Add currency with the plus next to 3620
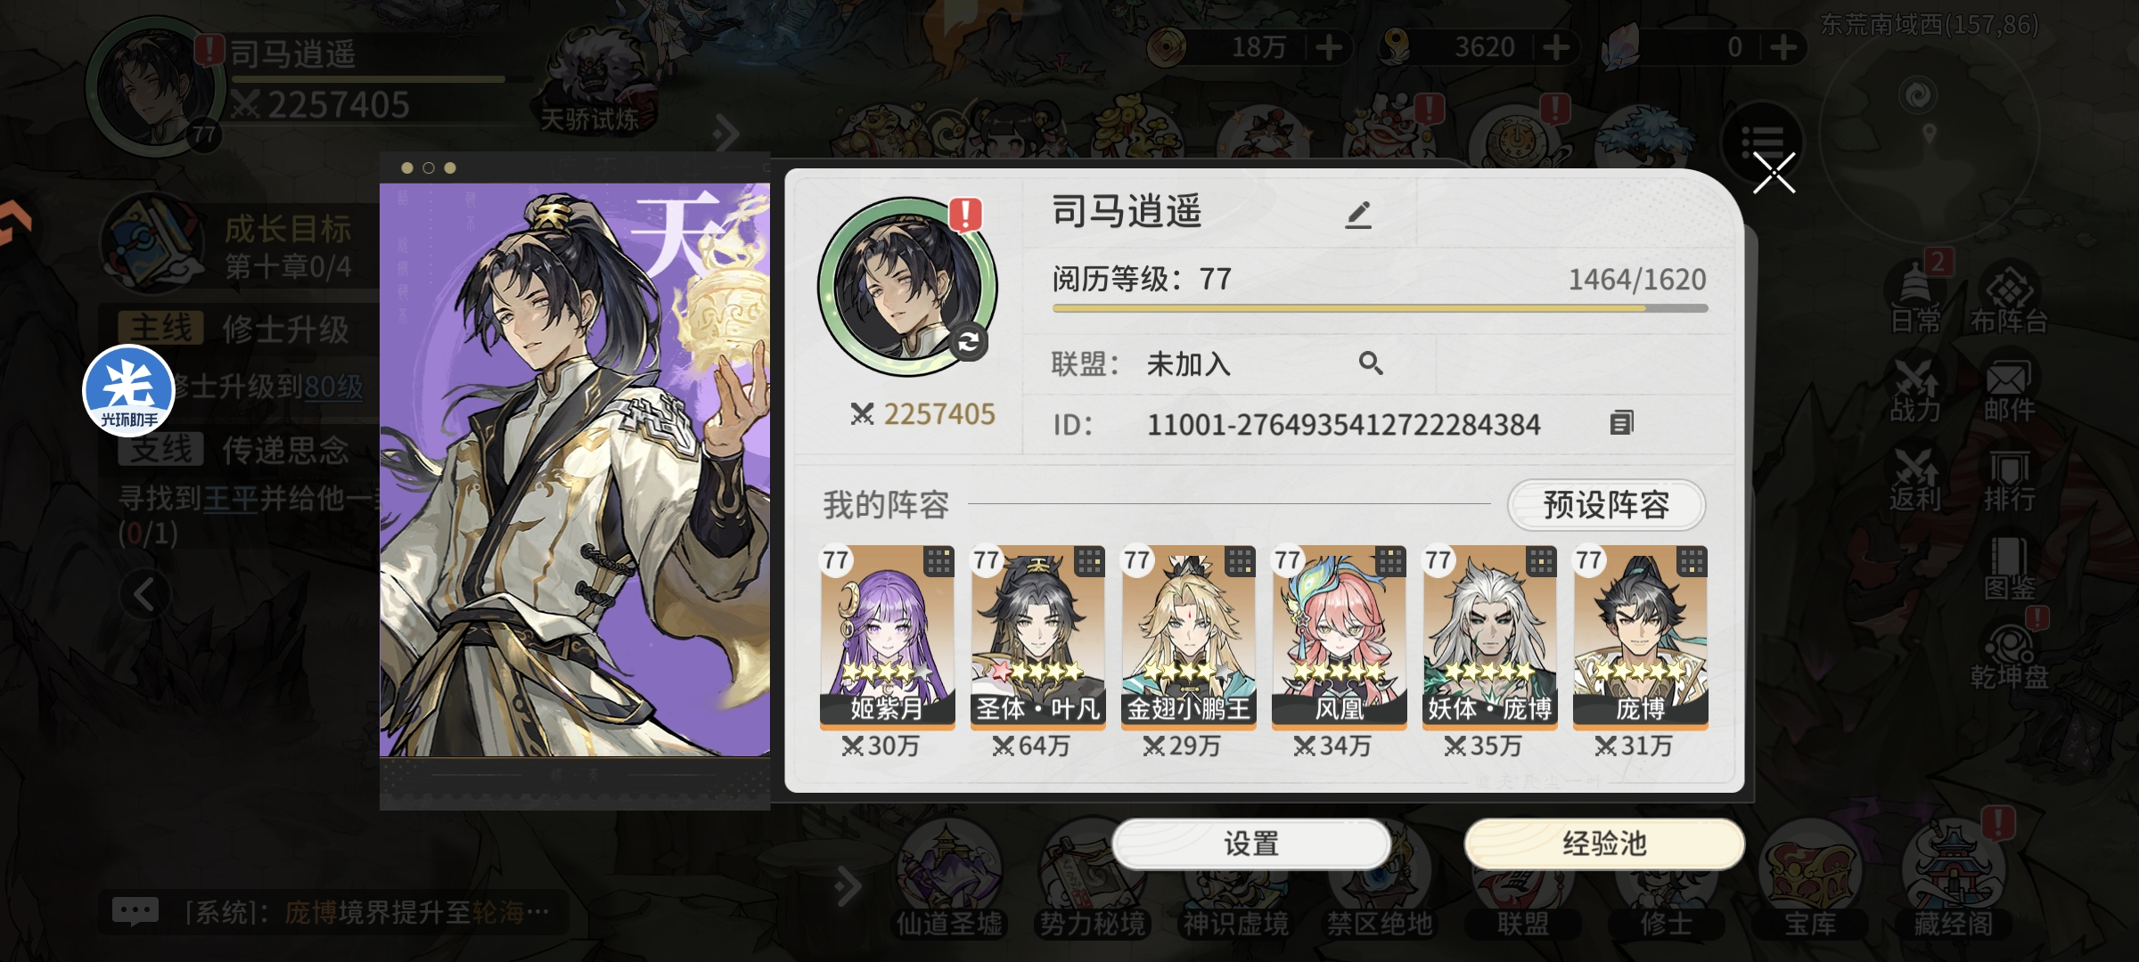2139x962 pixels. click(x=1556, y=47)
